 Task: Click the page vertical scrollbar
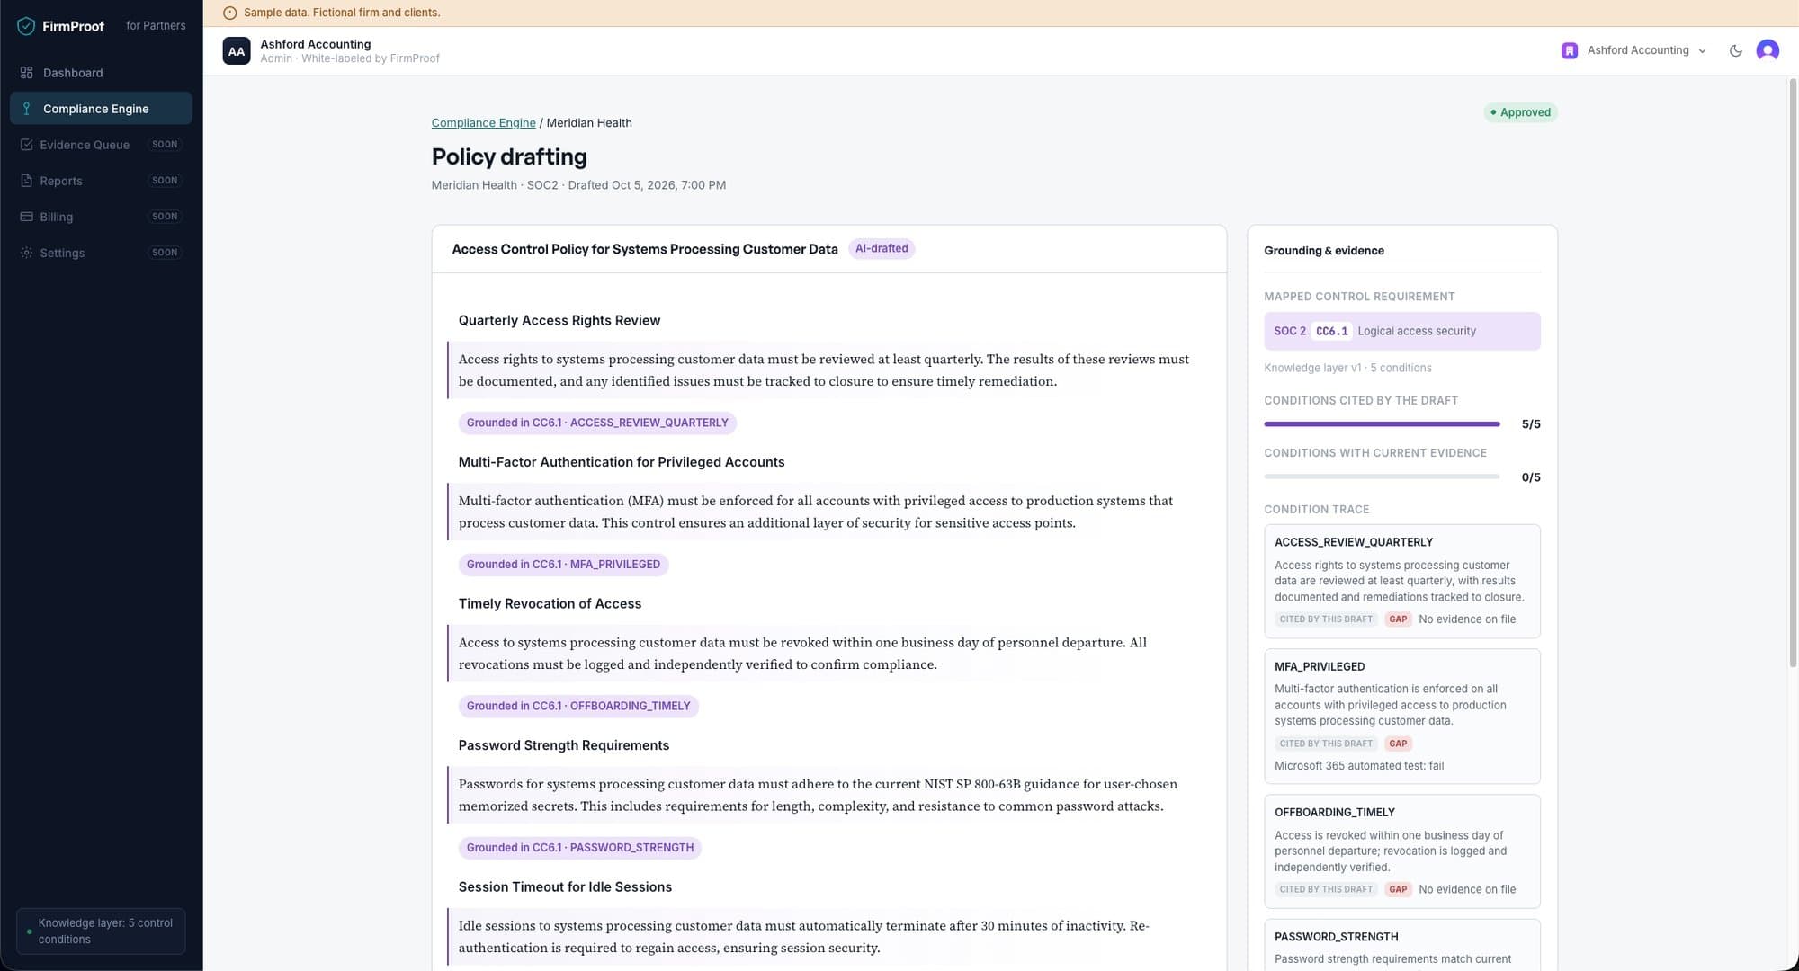[x=1793, y=373]
